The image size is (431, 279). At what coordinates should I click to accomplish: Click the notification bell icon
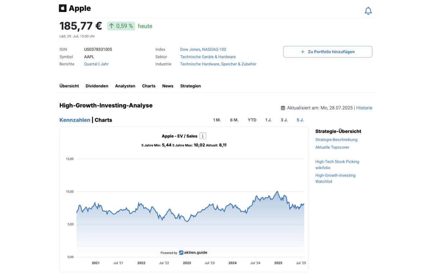pos(368,11)
